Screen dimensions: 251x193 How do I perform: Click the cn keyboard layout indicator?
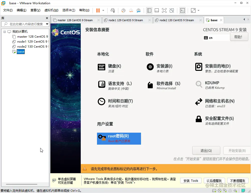(208, 38)
